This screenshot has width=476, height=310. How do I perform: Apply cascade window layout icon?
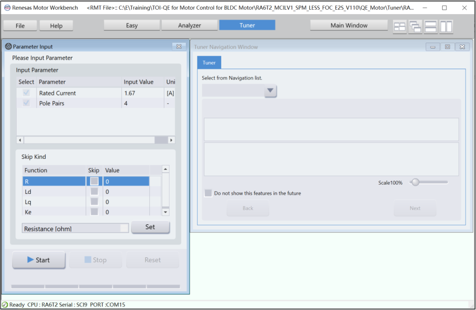[x=415, y=27]
